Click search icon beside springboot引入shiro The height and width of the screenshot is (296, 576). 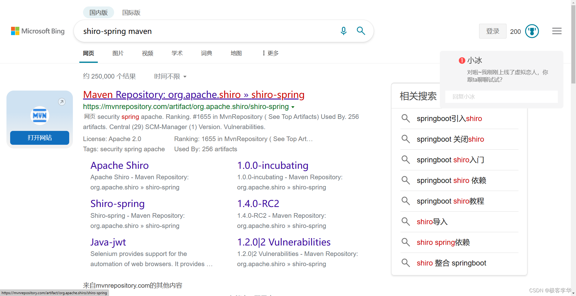pyautogui.click(x=406, y=118)
